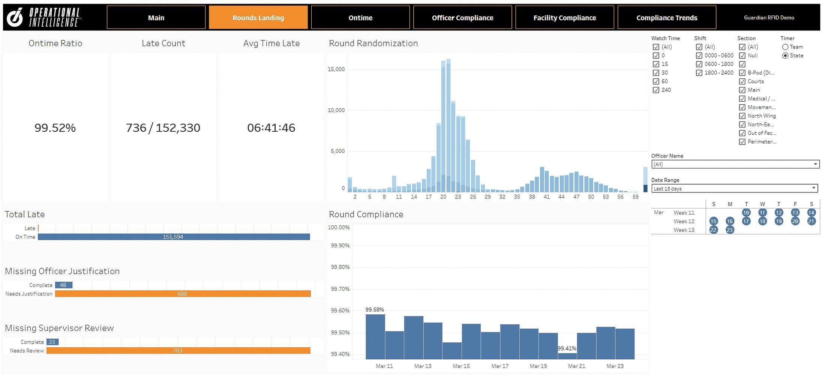Select calendar day 21 in Week 12
This screenshot has width=825, height=377.
811,221
